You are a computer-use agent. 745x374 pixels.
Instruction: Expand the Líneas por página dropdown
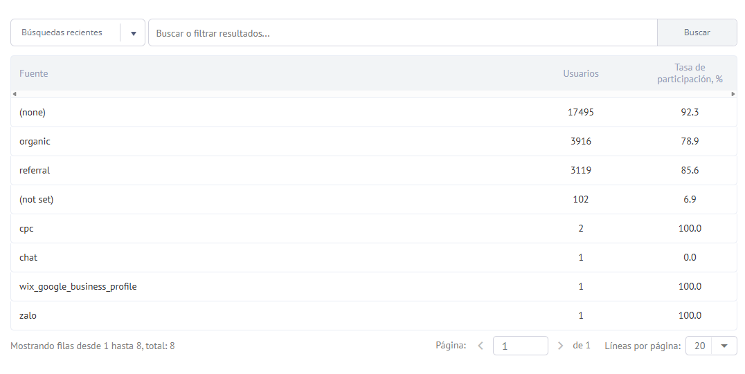(724, 346)
